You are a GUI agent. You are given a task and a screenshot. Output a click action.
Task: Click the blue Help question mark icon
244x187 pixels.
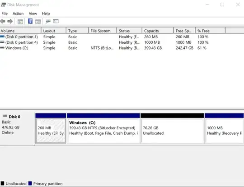click(x=30, y=21)
